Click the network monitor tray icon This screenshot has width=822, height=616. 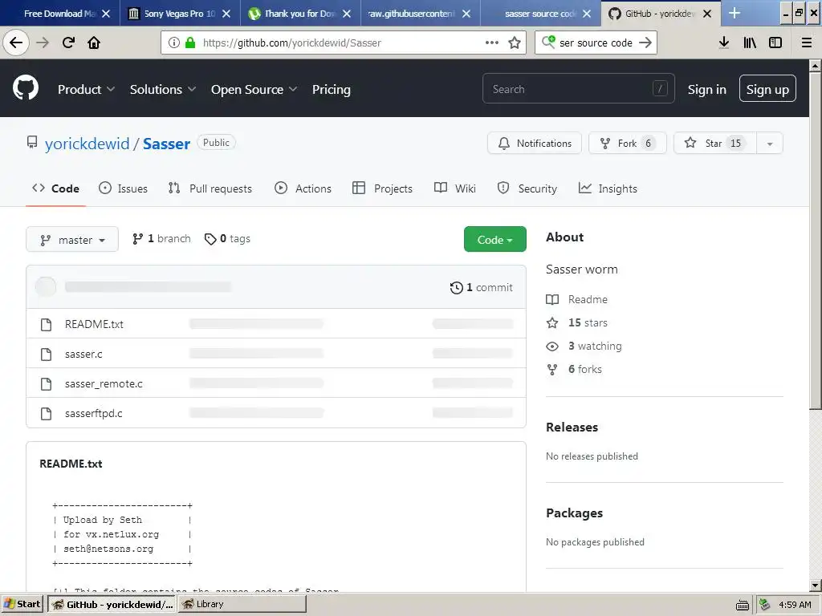[x=765, y=605]
